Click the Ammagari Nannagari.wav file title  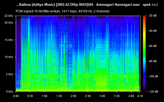point(118,5)
